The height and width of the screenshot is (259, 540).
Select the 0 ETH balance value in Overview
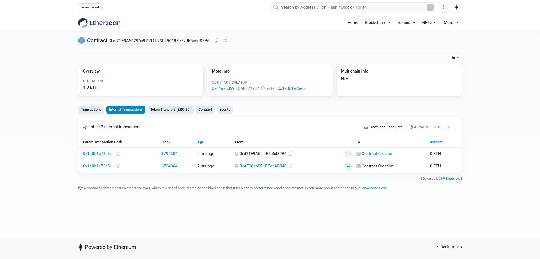pos(92,87)
